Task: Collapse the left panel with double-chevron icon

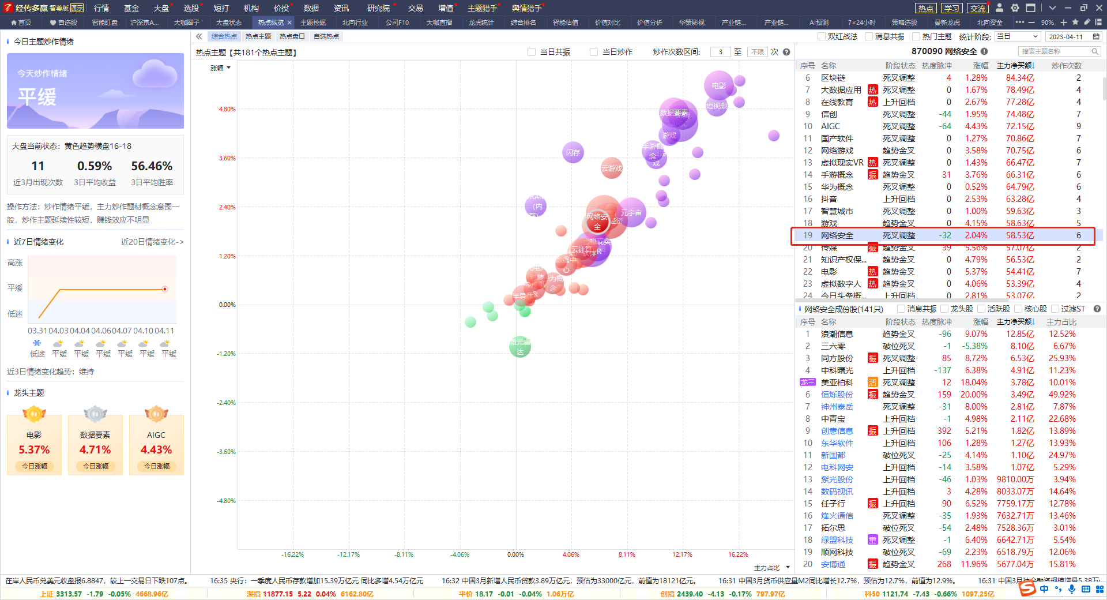Action: coord(199,36)
